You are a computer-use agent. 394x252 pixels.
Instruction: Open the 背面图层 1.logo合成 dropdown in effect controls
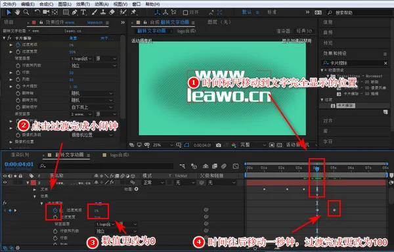pyautogui.click(x=81, y=58)
